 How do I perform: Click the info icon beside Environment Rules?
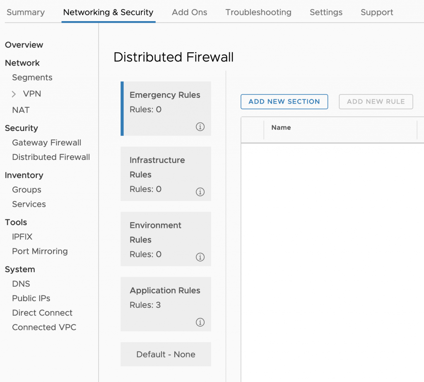[x=200, y=257]
